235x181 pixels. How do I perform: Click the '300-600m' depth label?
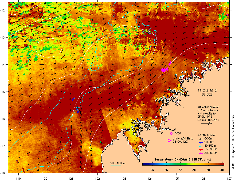[211, 153]
